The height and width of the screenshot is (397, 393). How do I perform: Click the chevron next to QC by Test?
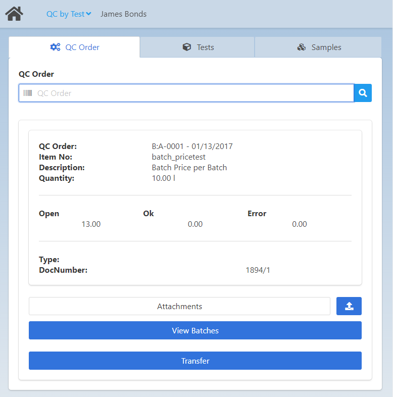click(x=88, y=14)
